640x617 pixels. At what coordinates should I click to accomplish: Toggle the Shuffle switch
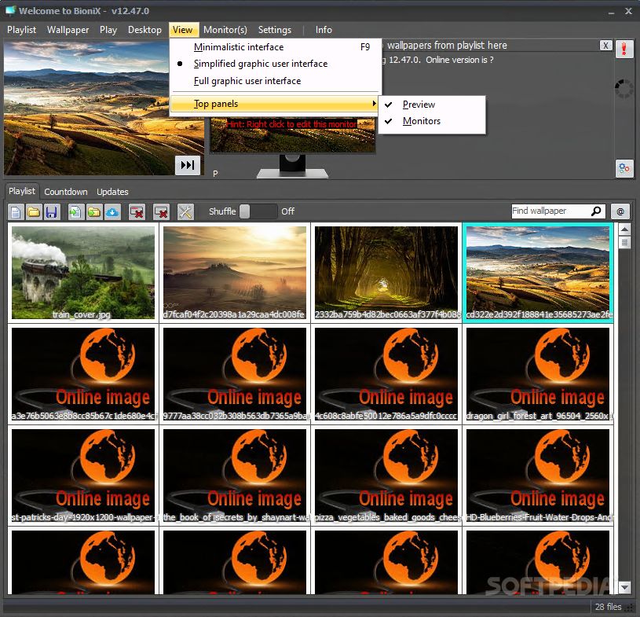pyautogui.click(x=258, y=211)
